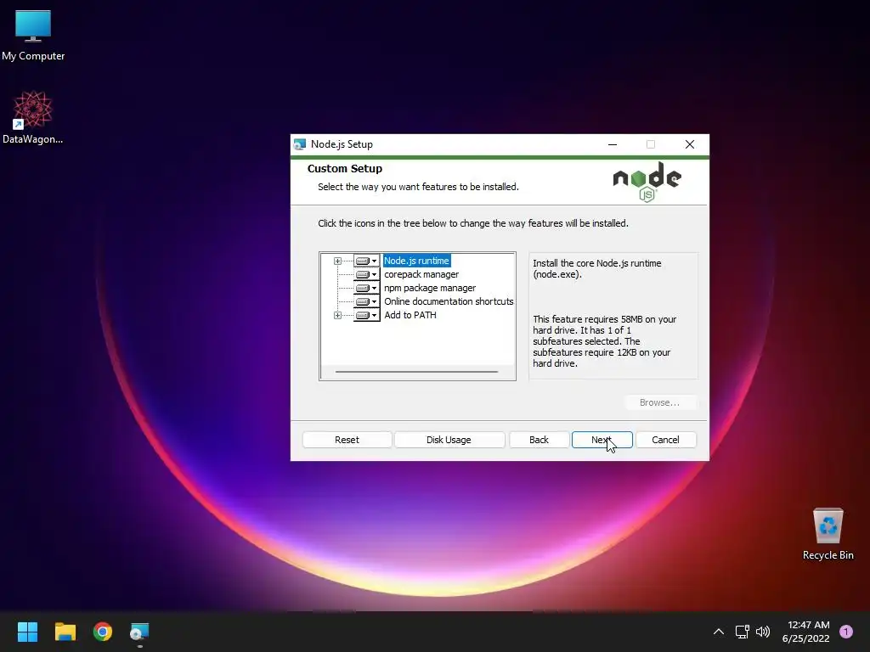Click the Node.js Setup title bar installer icon
Image resolution: width=870 pixels, height=652 pixels.
pos(300,144)
